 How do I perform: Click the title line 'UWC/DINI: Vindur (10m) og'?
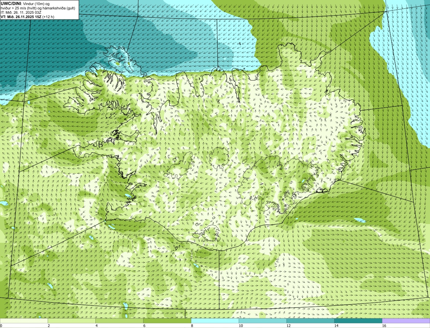click(25, 3)
